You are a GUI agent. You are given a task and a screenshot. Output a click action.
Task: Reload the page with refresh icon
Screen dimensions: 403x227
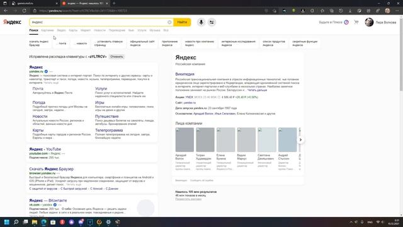[x=24, y=11]
